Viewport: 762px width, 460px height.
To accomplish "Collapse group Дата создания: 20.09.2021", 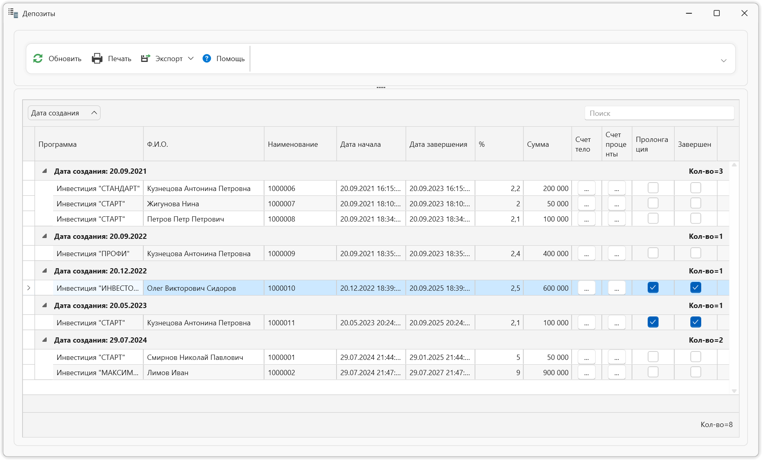I will tap(45, 171).
